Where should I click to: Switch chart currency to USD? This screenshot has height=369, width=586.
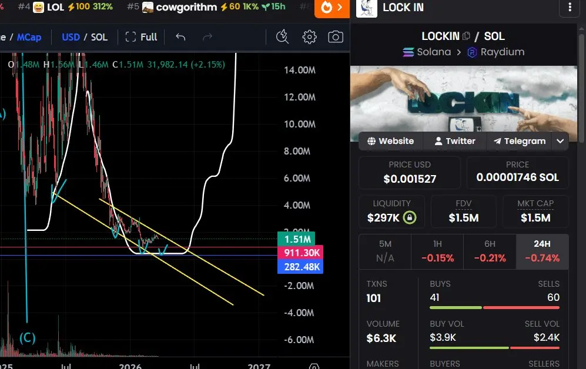[71, 37]
